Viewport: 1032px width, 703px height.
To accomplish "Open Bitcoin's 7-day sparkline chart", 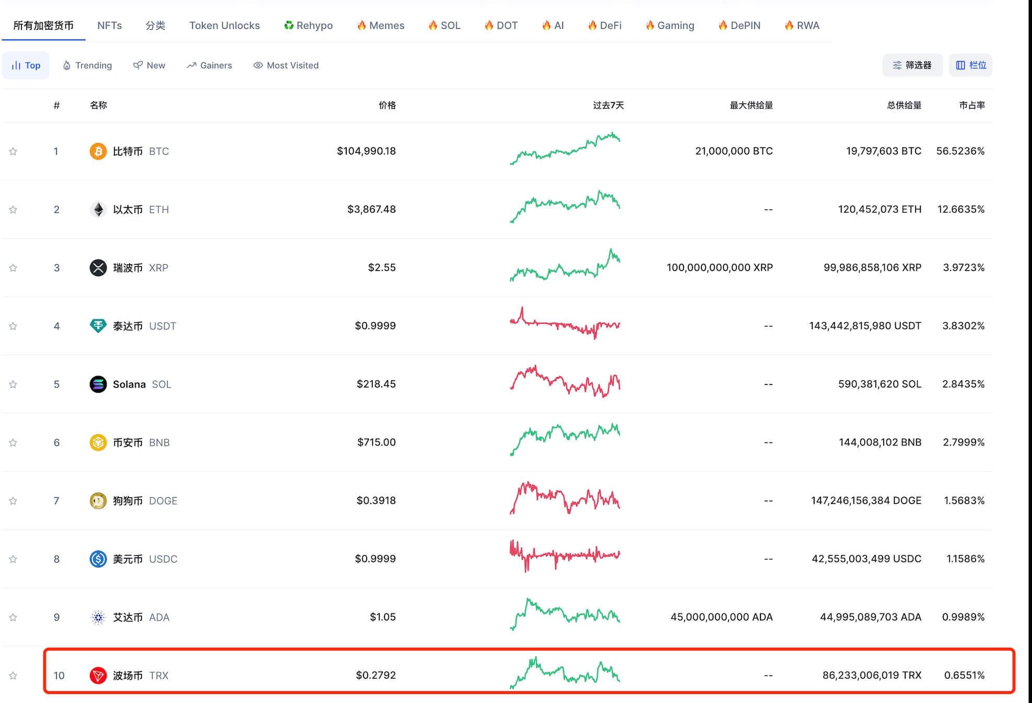I will click(x=565, y=149).
